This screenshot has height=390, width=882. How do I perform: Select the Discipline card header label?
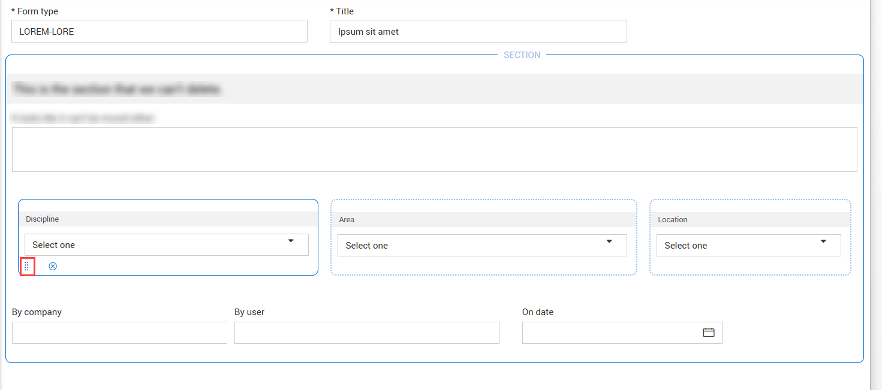tap(42, 219)
